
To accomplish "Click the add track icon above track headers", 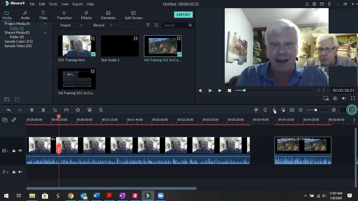I will point(5,120).
